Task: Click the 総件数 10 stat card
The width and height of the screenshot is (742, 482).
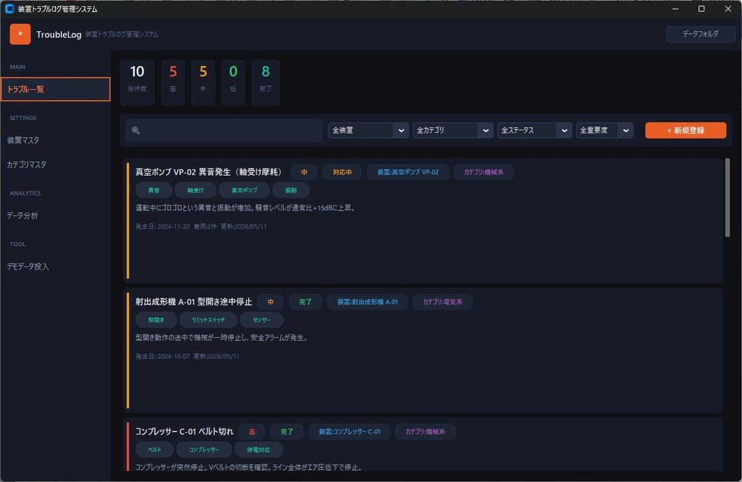Action: pos(137,83)
